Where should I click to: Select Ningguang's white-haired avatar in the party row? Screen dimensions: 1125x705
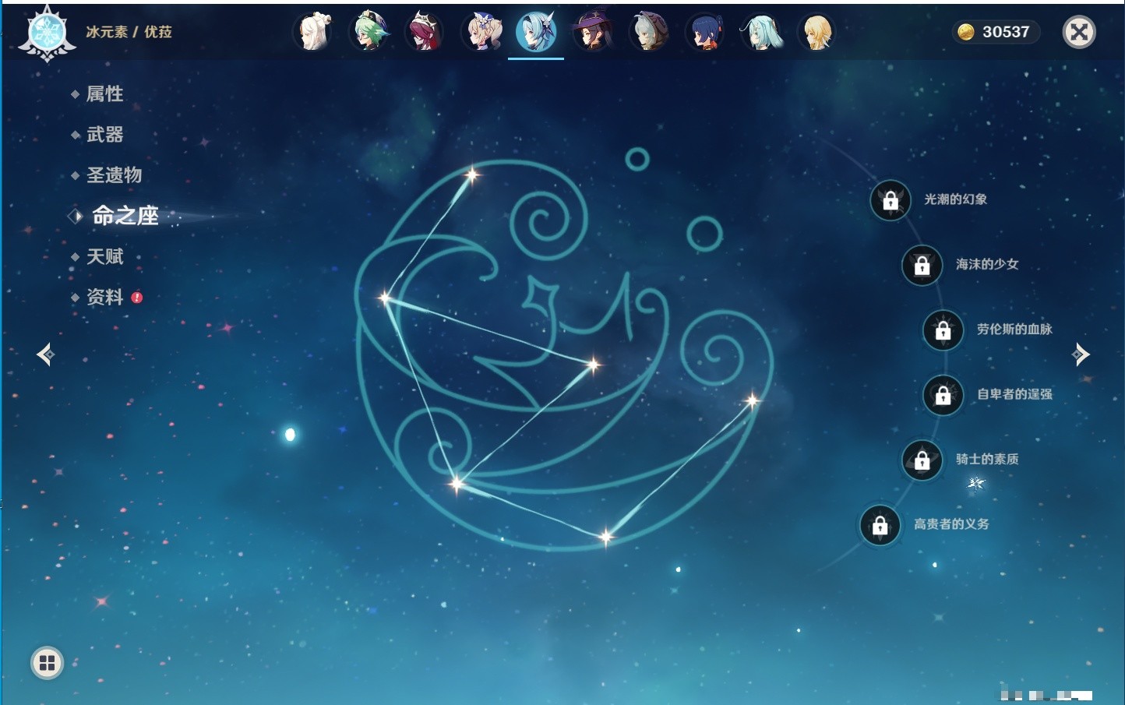pos(313,32)
